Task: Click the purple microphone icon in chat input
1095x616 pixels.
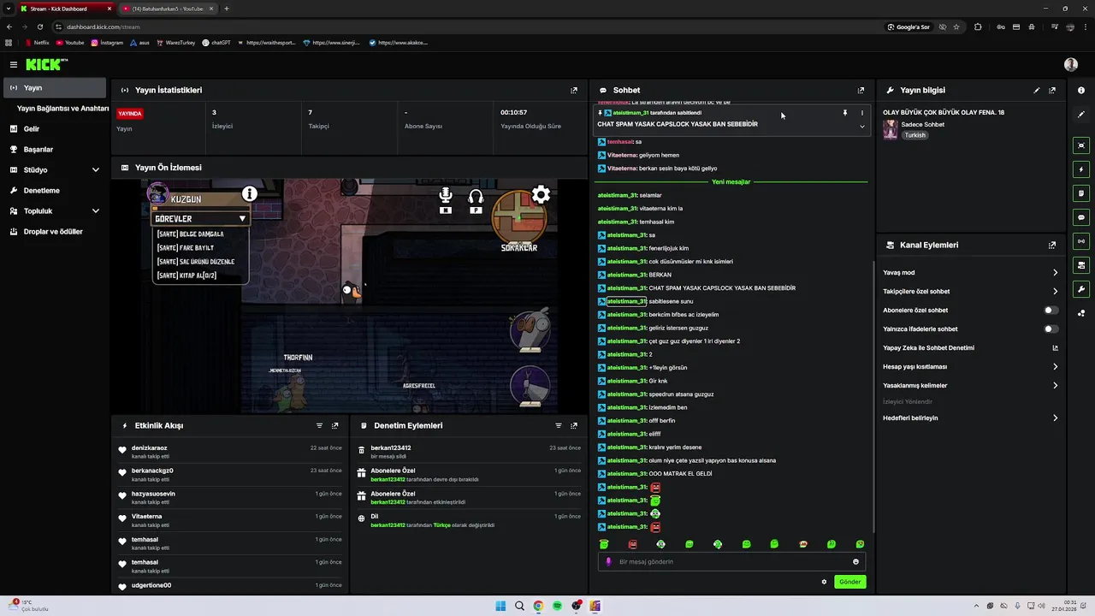Action: click(x=608, y=561)
